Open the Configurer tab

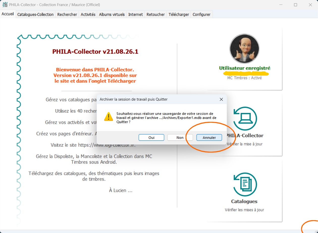point(201,14)
